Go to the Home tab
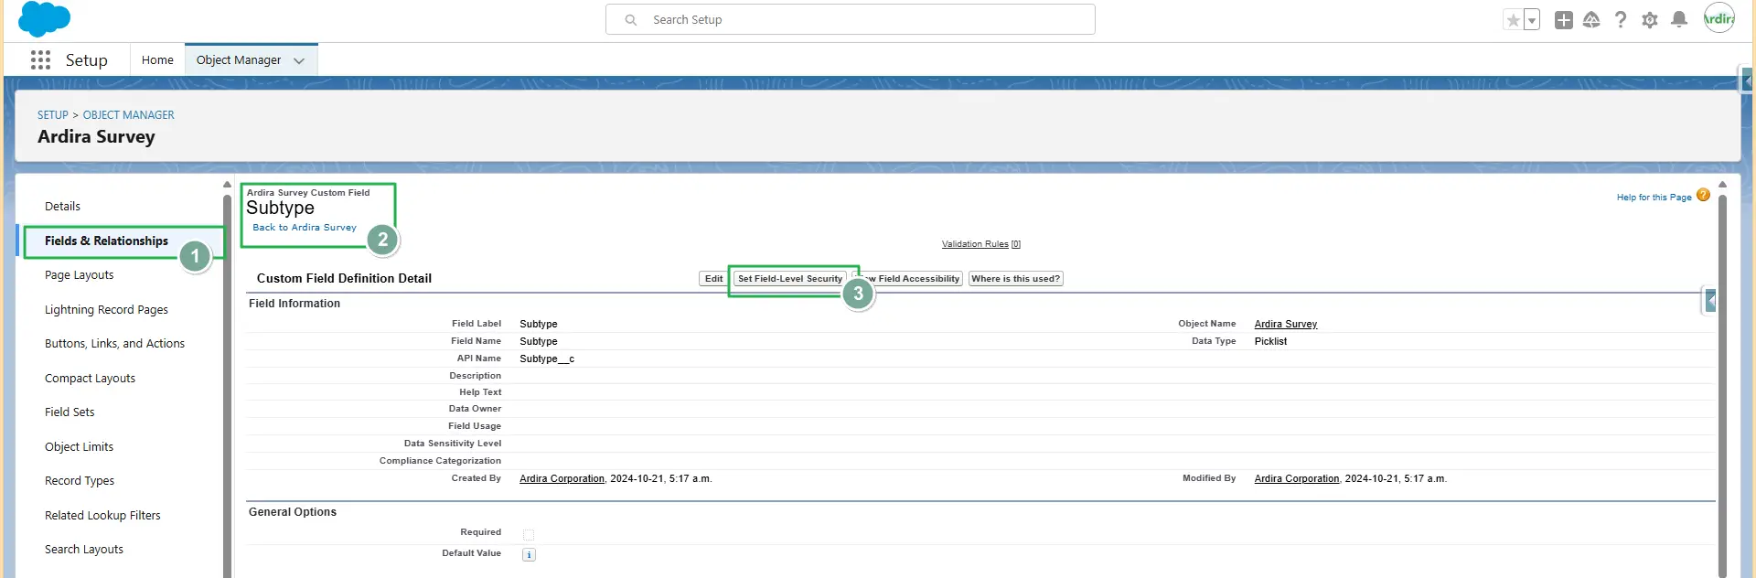The image size is (1756, 578). coord(157,60)
